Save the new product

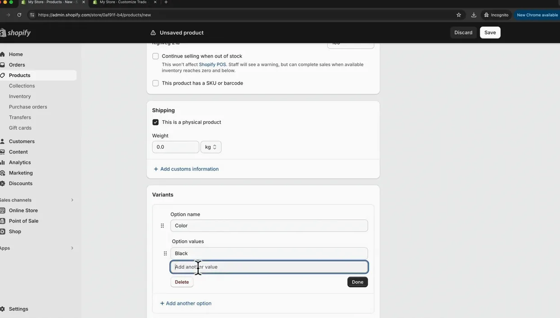(x=490, y=32)
